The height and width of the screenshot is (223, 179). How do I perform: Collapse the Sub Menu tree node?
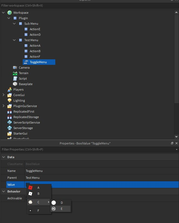point(15,24)
